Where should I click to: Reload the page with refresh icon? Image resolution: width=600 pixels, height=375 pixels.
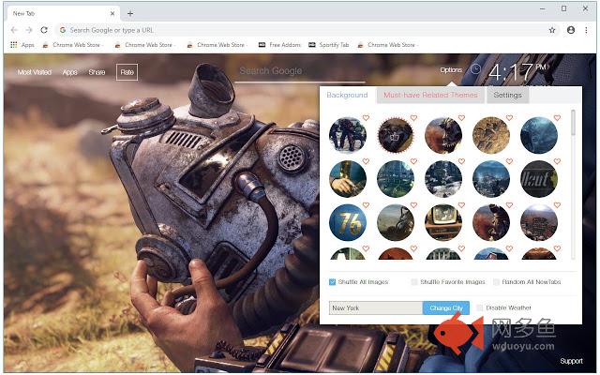[44, 30]
